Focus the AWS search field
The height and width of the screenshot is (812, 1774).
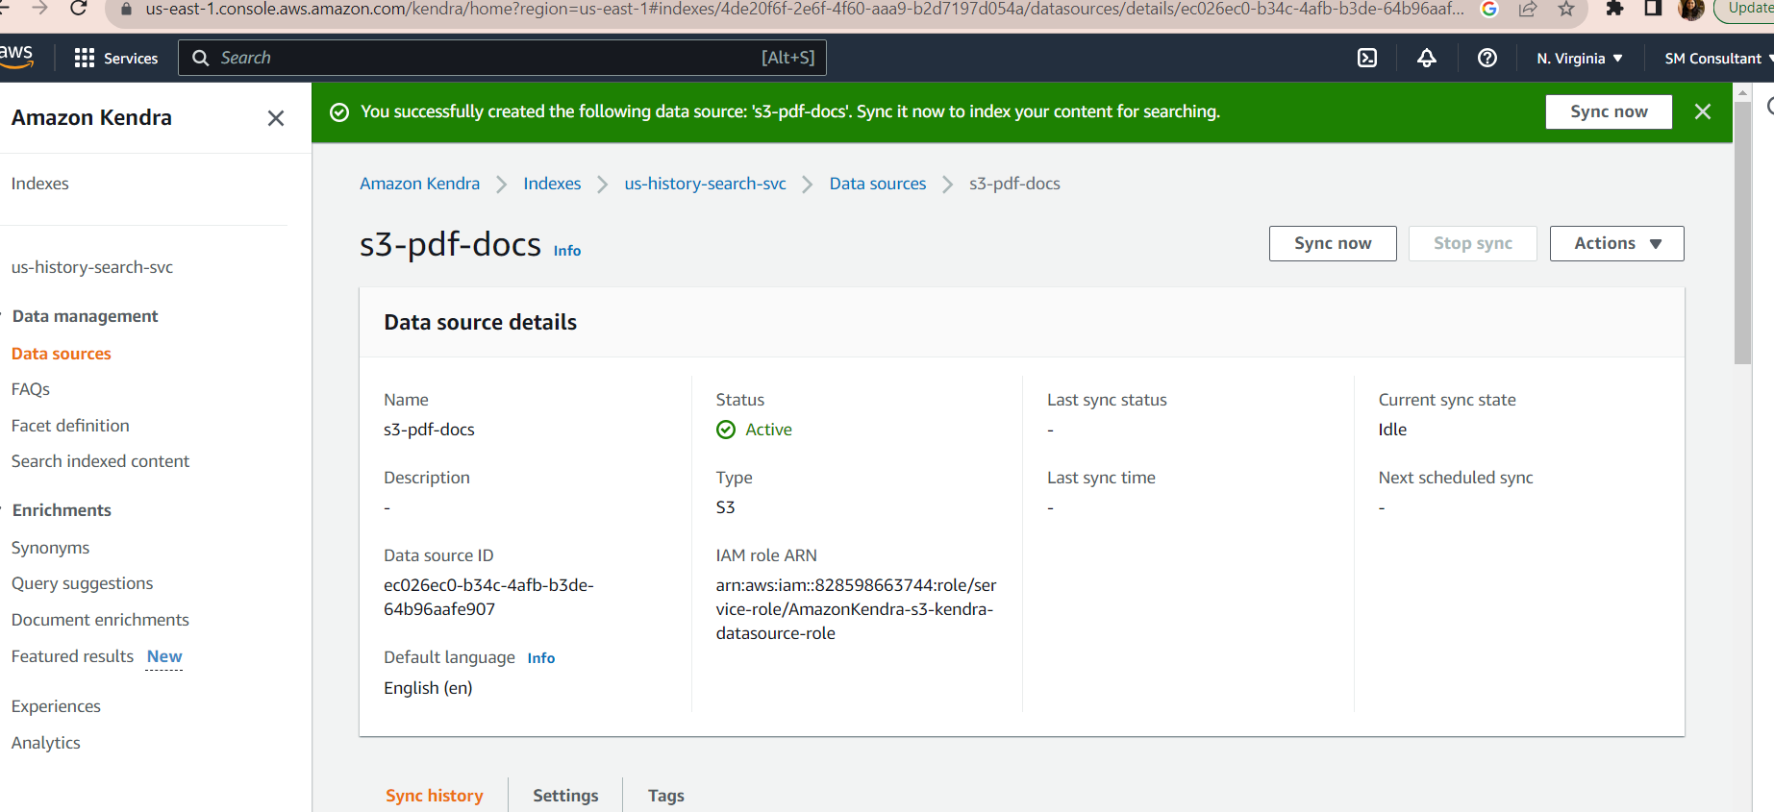click(x=502, y=58)
